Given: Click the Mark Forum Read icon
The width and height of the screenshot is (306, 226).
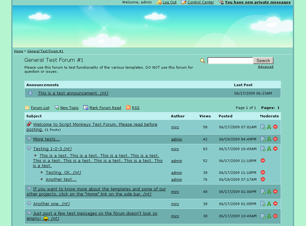Looking at the screenshot, I should tap(86, 107).
